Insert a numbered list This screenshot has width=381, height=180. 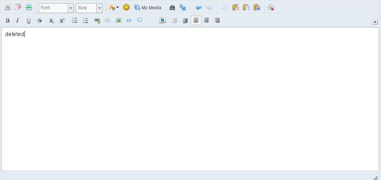click(x=85, y=20)
